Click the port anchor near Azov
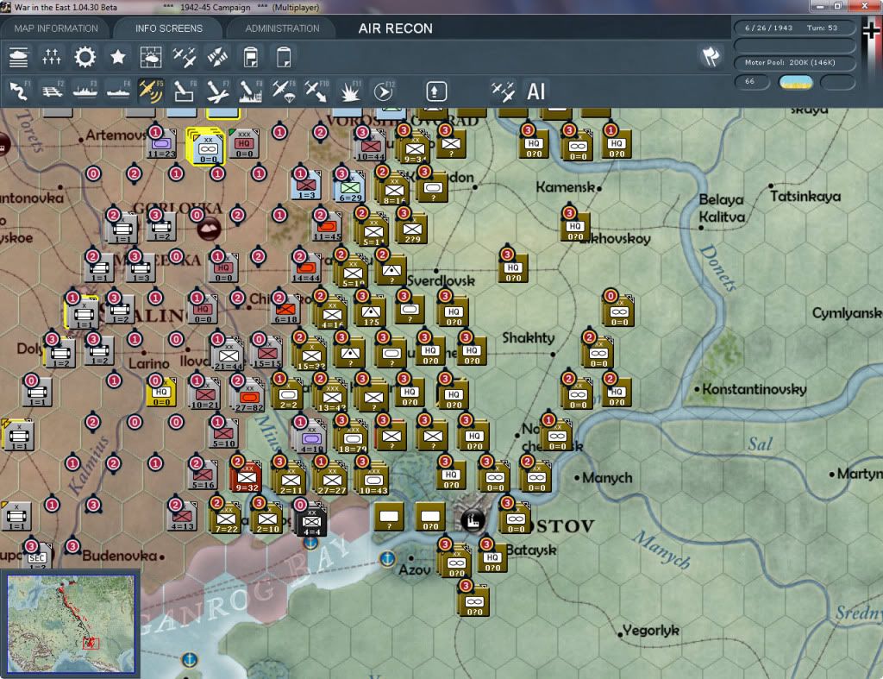The height and width of the screenshot is (679, 883). (x=387, y=559)
